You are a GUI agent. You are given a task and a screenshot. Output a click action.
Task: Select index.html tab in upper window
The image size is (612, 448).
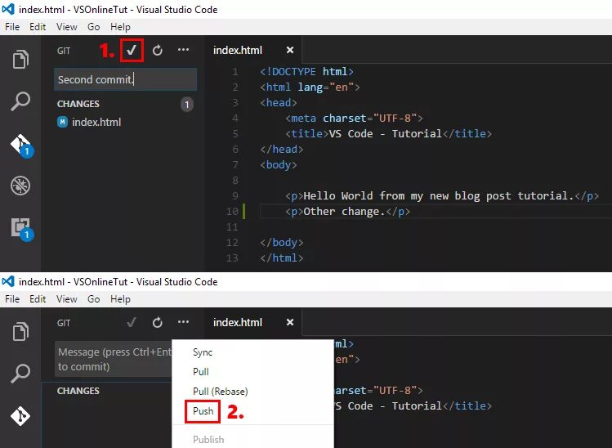238,50
